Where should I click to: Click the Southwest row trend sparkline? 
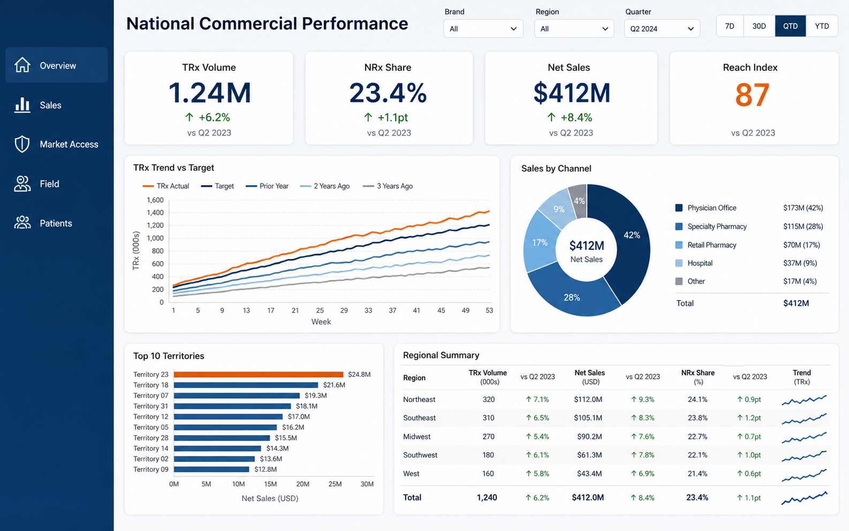click(804, 456)
